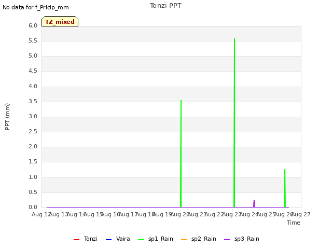Image resolution: width=332 pixels, height=249 pixels.
Task: Click the 'No data for f_Pricip_mm' message
Action: pos(36,7)
